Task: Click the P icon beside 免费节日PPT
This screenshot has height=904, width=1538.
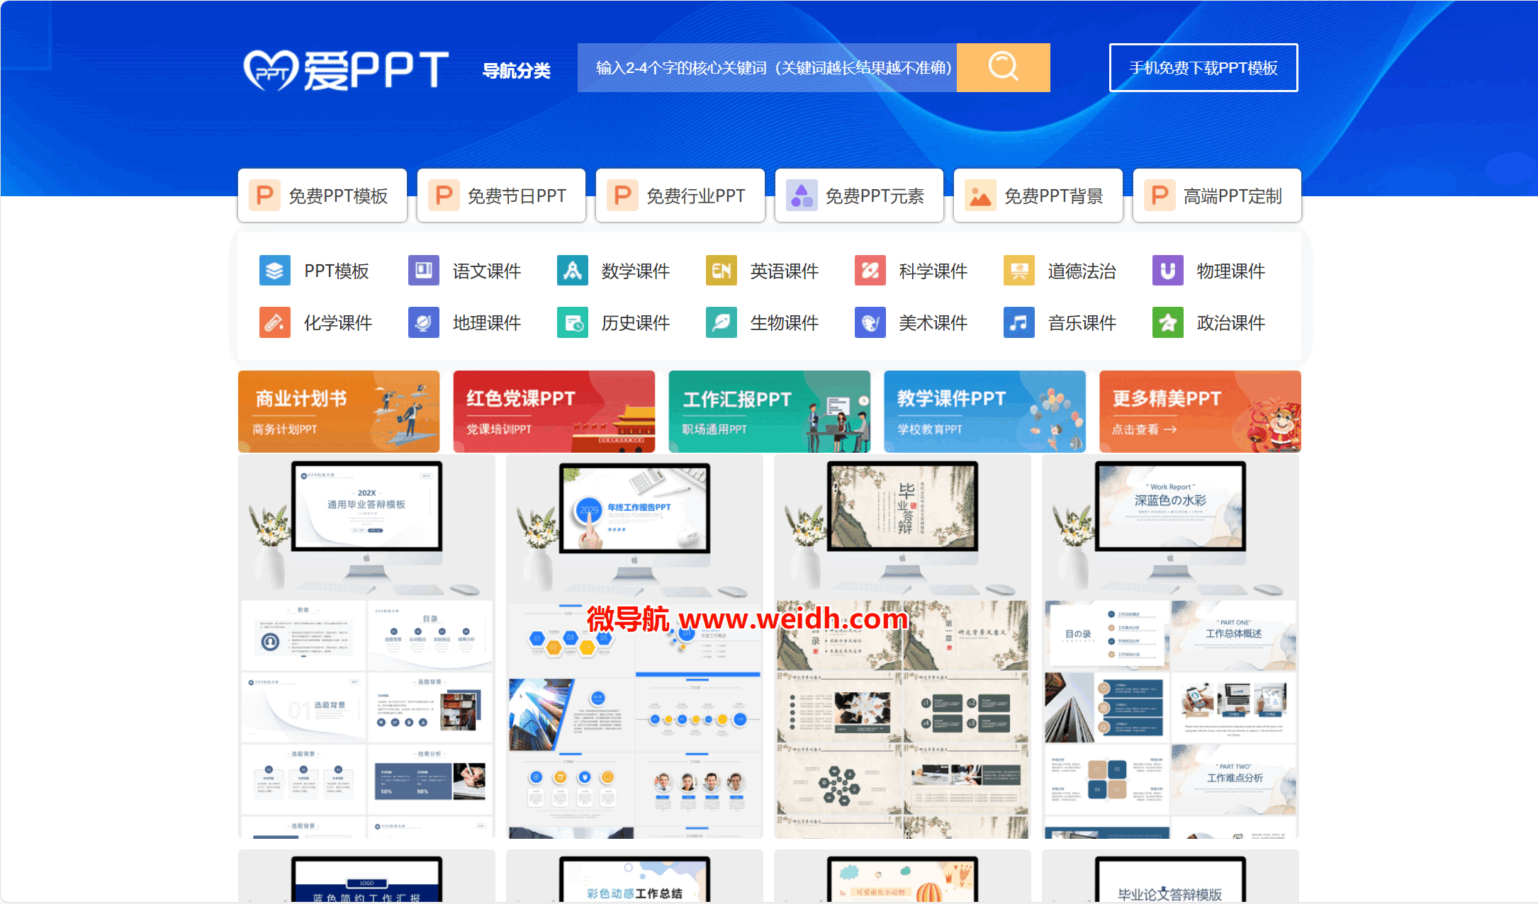Action: pyautogui.click(x=444, y=196)
